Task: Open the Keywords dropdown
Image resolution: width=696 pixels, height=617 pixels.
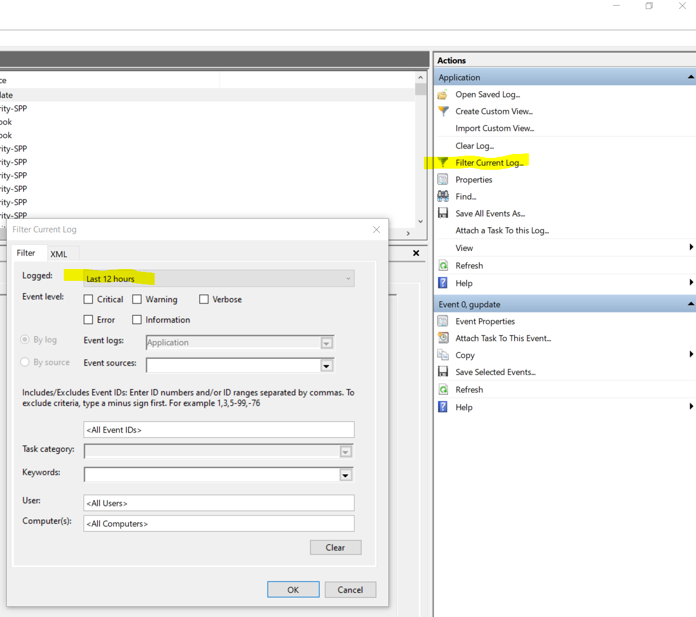Action: point(345,474)
